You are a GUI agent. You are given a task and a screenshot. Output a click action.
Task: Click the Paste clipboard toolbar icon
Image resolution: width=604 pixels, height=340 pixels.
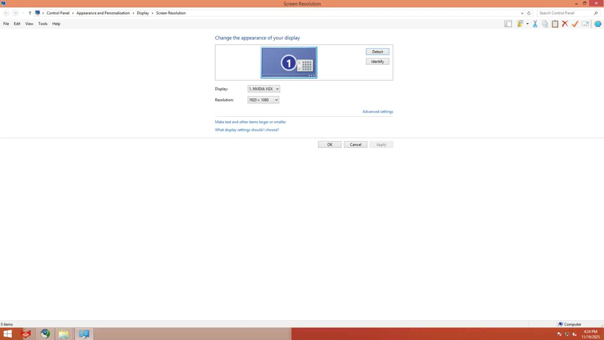click(555, 24)
